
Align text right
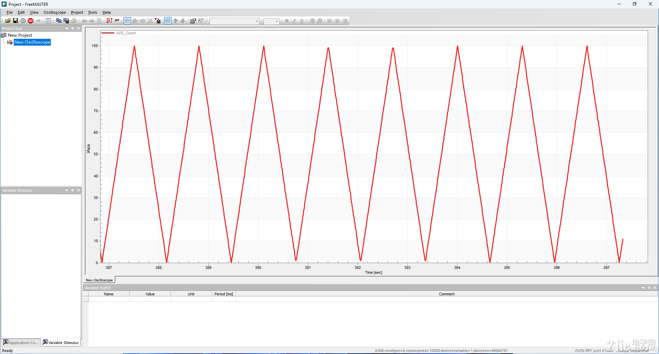coord(345,21)
